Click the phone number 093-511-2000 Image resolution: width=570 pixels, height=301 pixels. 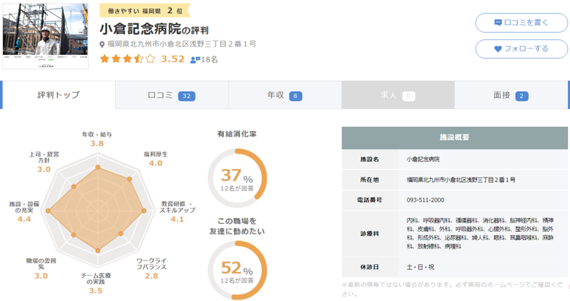[x=425, y=200]
